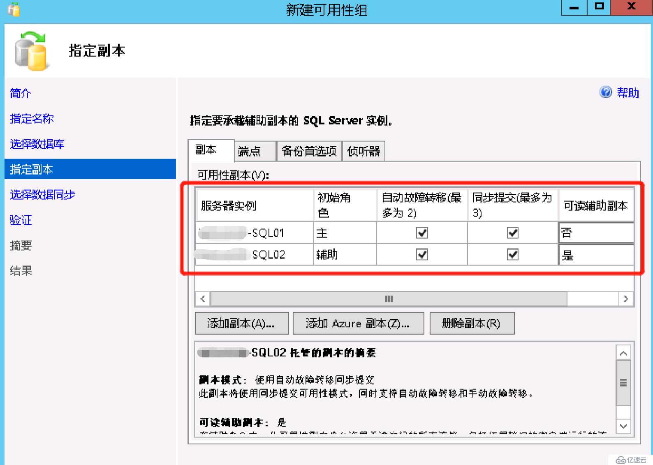
Task: Go to the 选择数据库 wizard page
Action: [37, 144]
